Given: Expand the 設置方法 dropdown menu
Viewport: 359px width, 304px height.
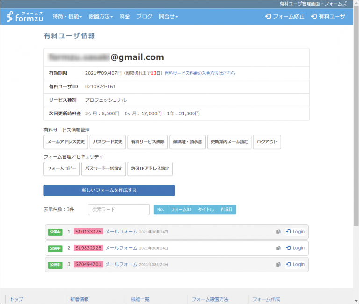Looking at the screenshot, I should 101,16.
